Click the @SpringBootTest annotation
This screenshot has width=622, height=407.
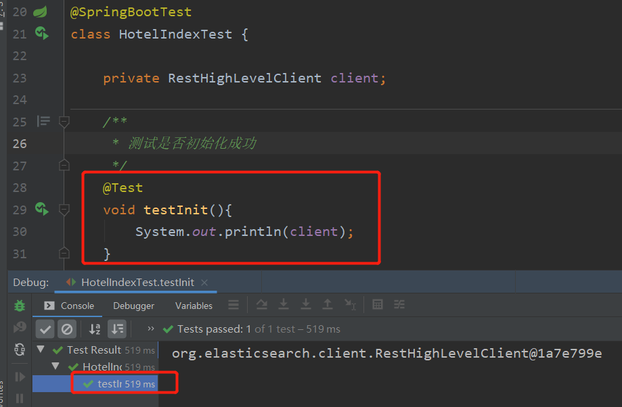pyautogui.click(x=131, y=12)
